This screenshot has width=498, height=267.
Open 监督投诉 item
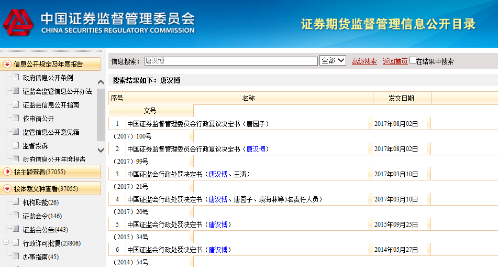click(x=35, y=146)
